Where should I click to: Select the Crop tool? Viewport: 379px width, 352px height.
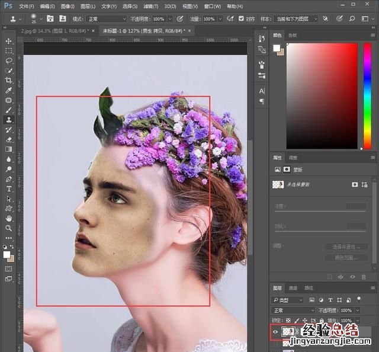tap(9, 80)
